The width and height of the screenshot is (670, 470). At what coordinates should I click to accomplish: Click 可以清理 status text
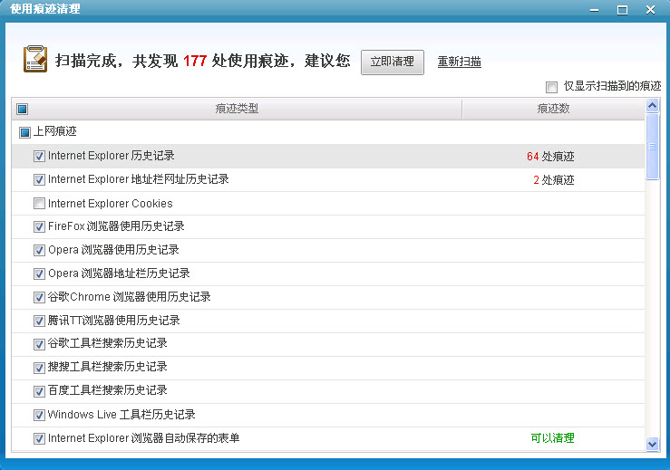tap(552, 438)
